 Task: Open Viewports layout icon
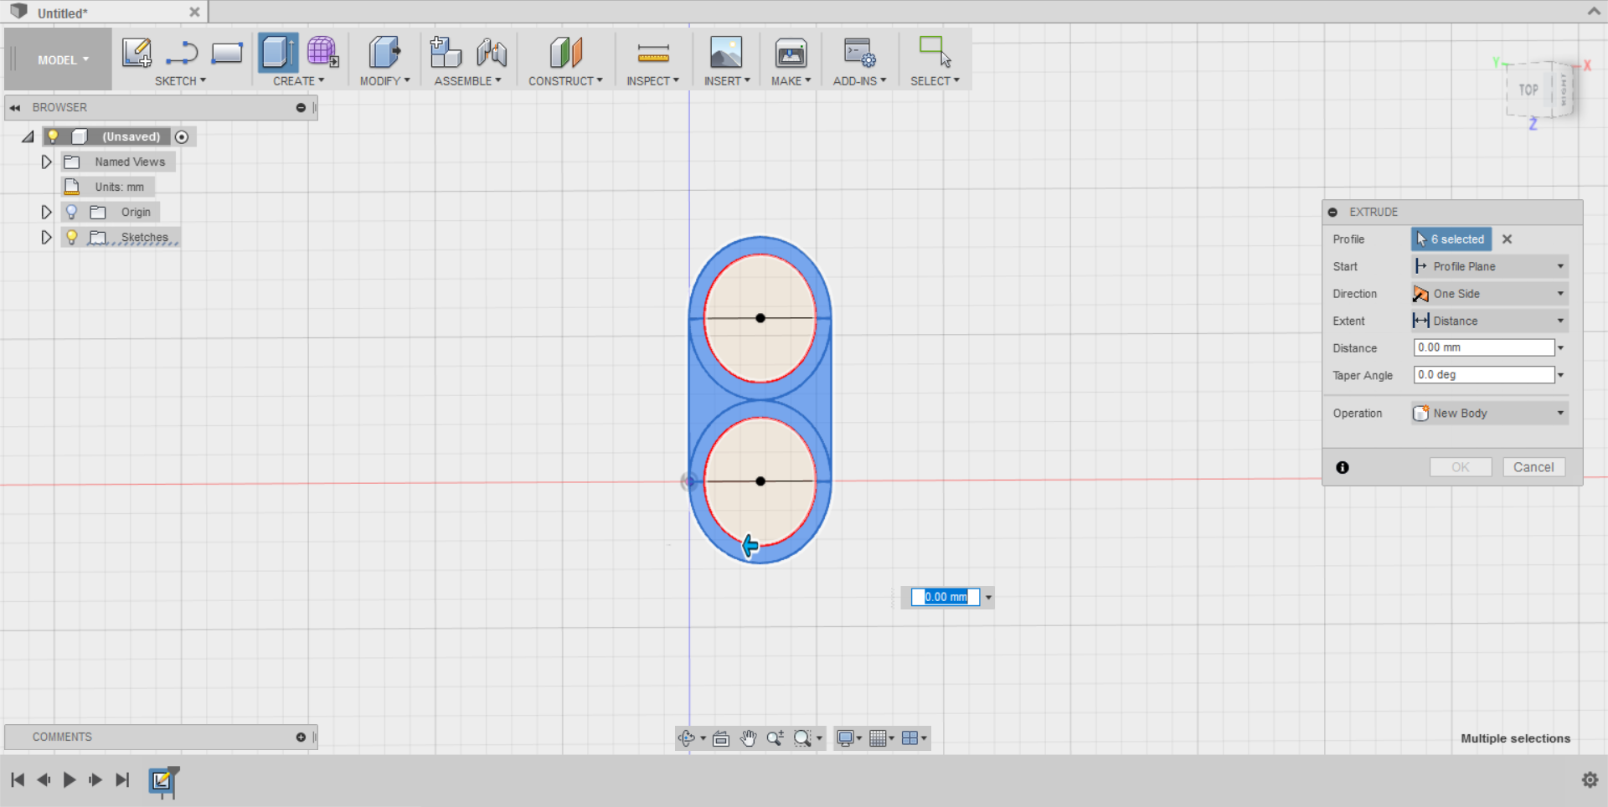pyautogui.click(x=910, y=738)
